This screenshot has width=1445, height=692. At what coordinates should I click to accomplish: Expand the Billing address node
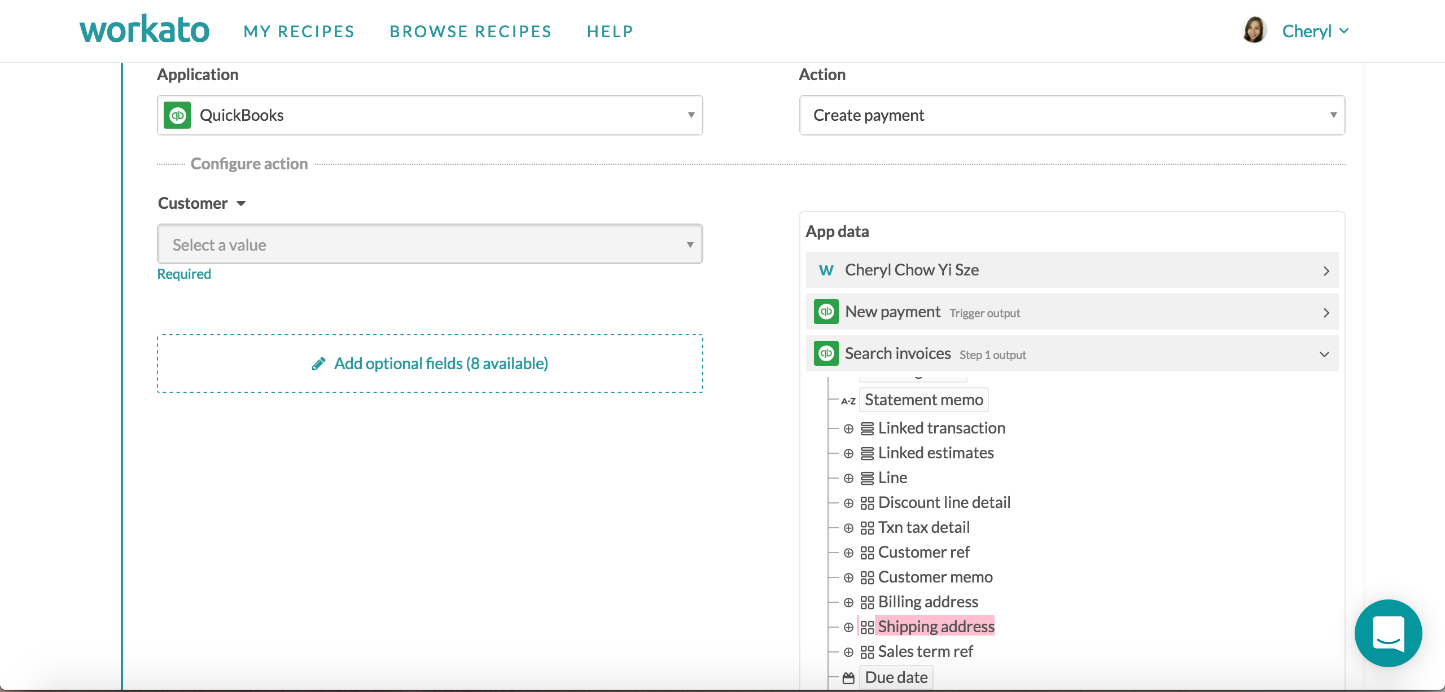tap(848, 603)
